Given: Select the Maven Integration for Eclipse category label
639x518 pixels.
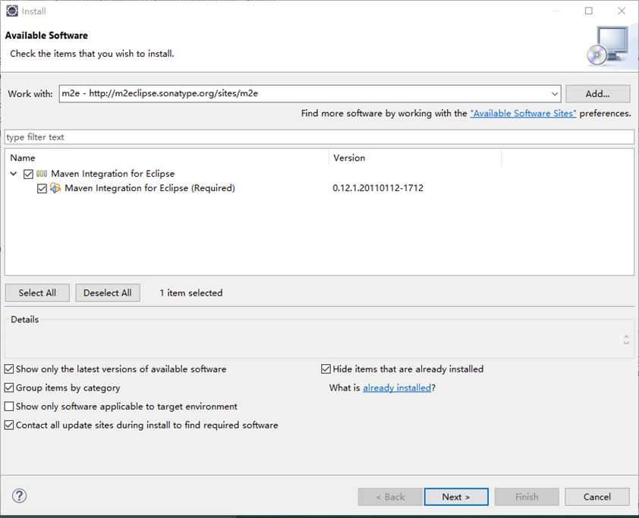Looking at the screenshot, I should (x=112, y=174).
